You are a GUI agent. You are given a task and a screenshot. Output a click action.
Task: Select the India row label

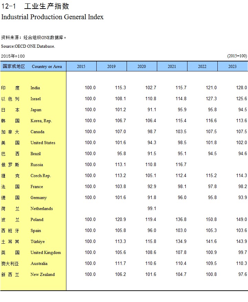tap(35, 88)
